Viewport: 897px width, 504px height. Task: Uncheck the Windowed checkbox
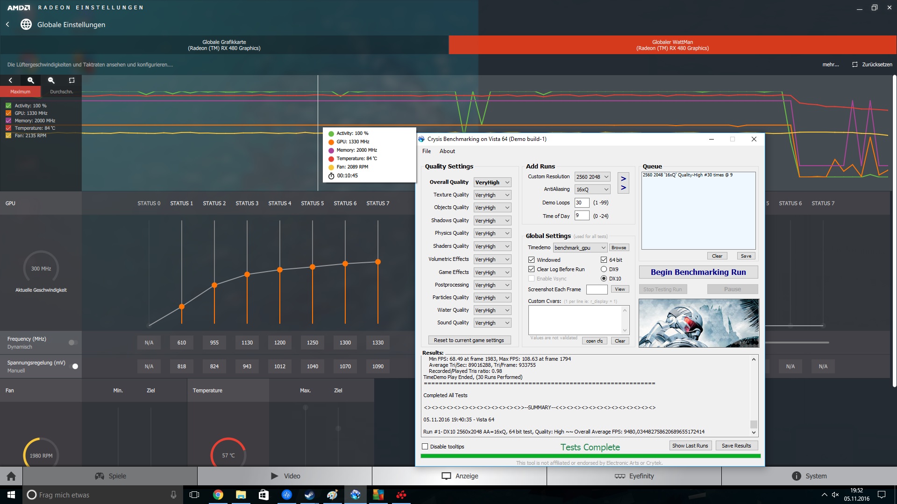(x=531, y=260)
